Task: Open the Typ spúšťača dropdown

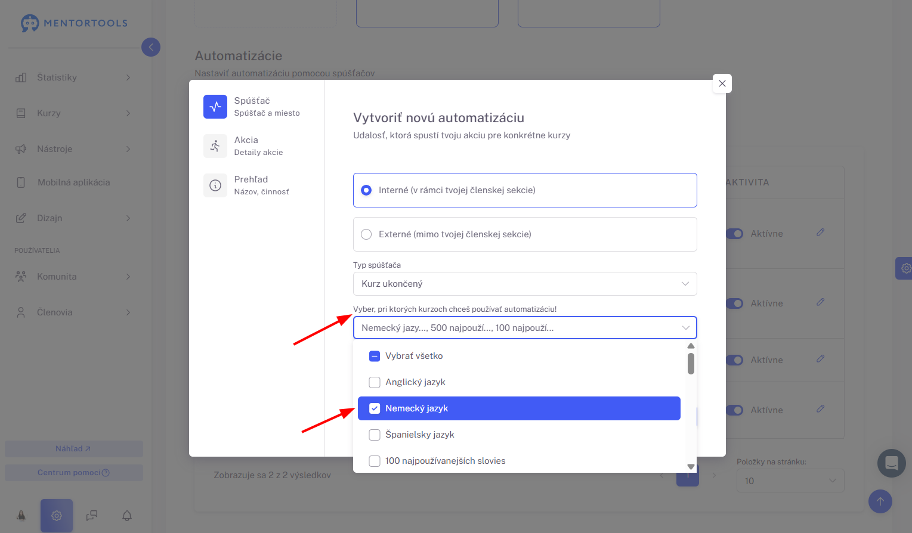Action: pos(525,284)
